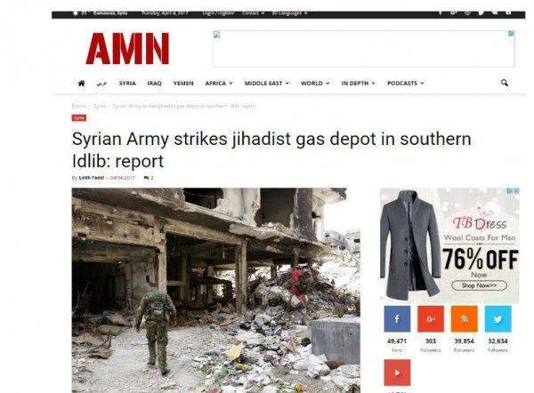
Task: Expand the In Depth menu
Action: click(x=358, y=83)
